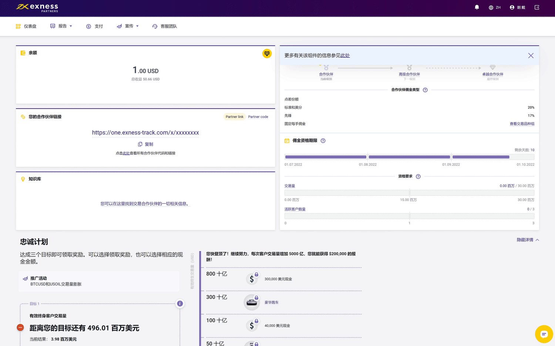
Task: Click help icon next to 资格要求
Action: click(418, 177)
